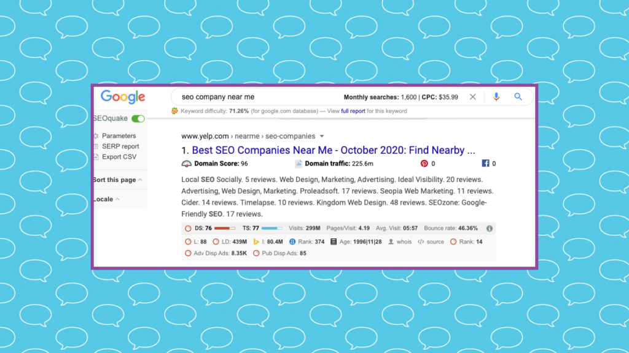
Task: Click the Domain Score gauge icon
Action: pos(187,164)
